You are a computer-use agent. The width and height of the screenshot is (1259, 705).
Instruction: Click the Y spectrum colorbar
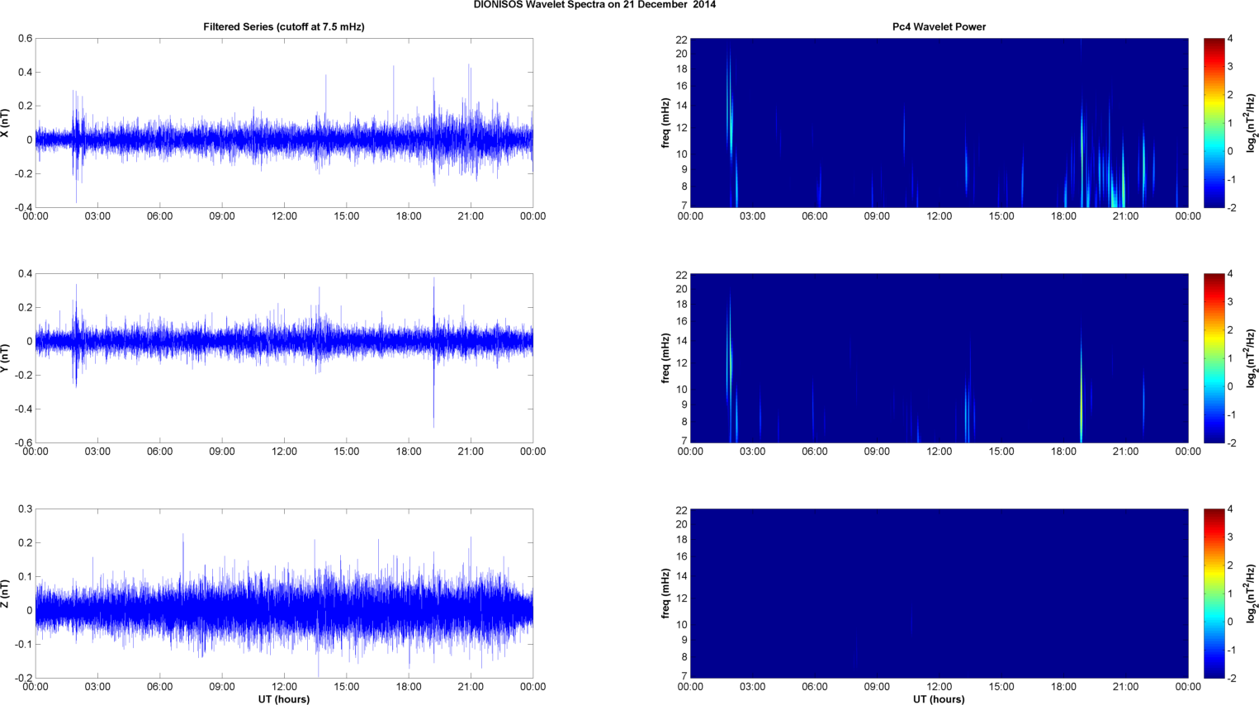(1214, 357)
